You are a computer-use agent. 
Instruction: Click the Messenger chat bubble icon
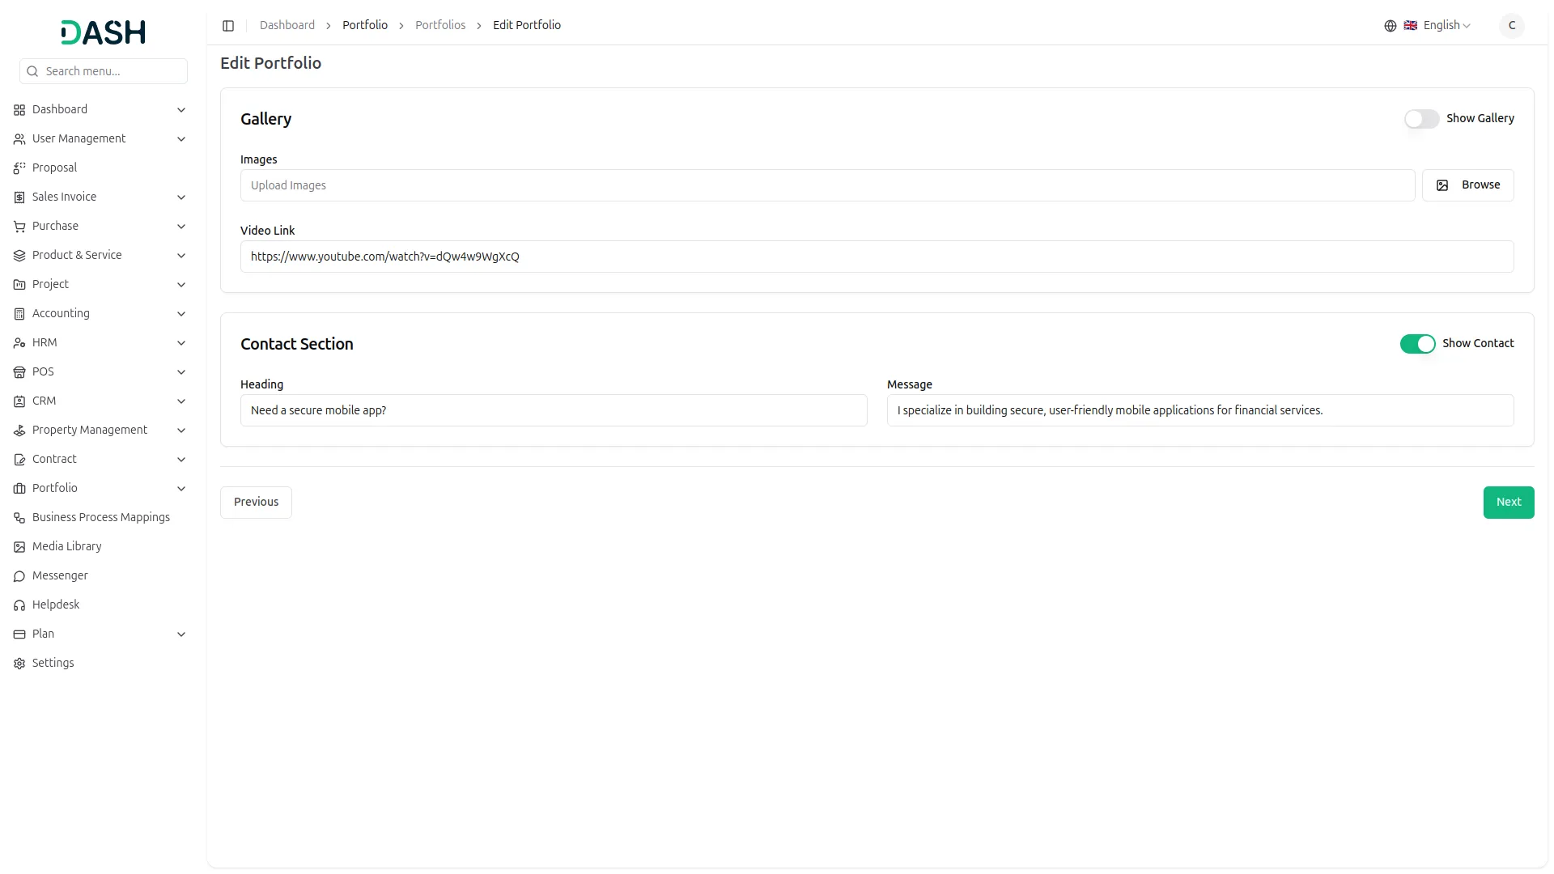(x=19, y=576)
